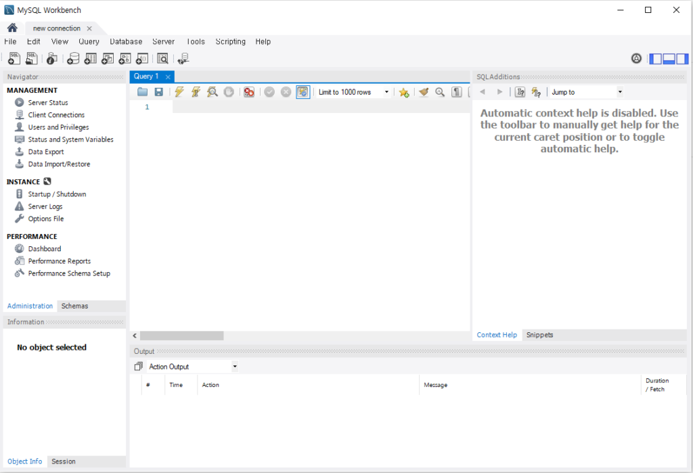The image size is (693, 473).
Task: Stop the running query icon
Action: 229,92
